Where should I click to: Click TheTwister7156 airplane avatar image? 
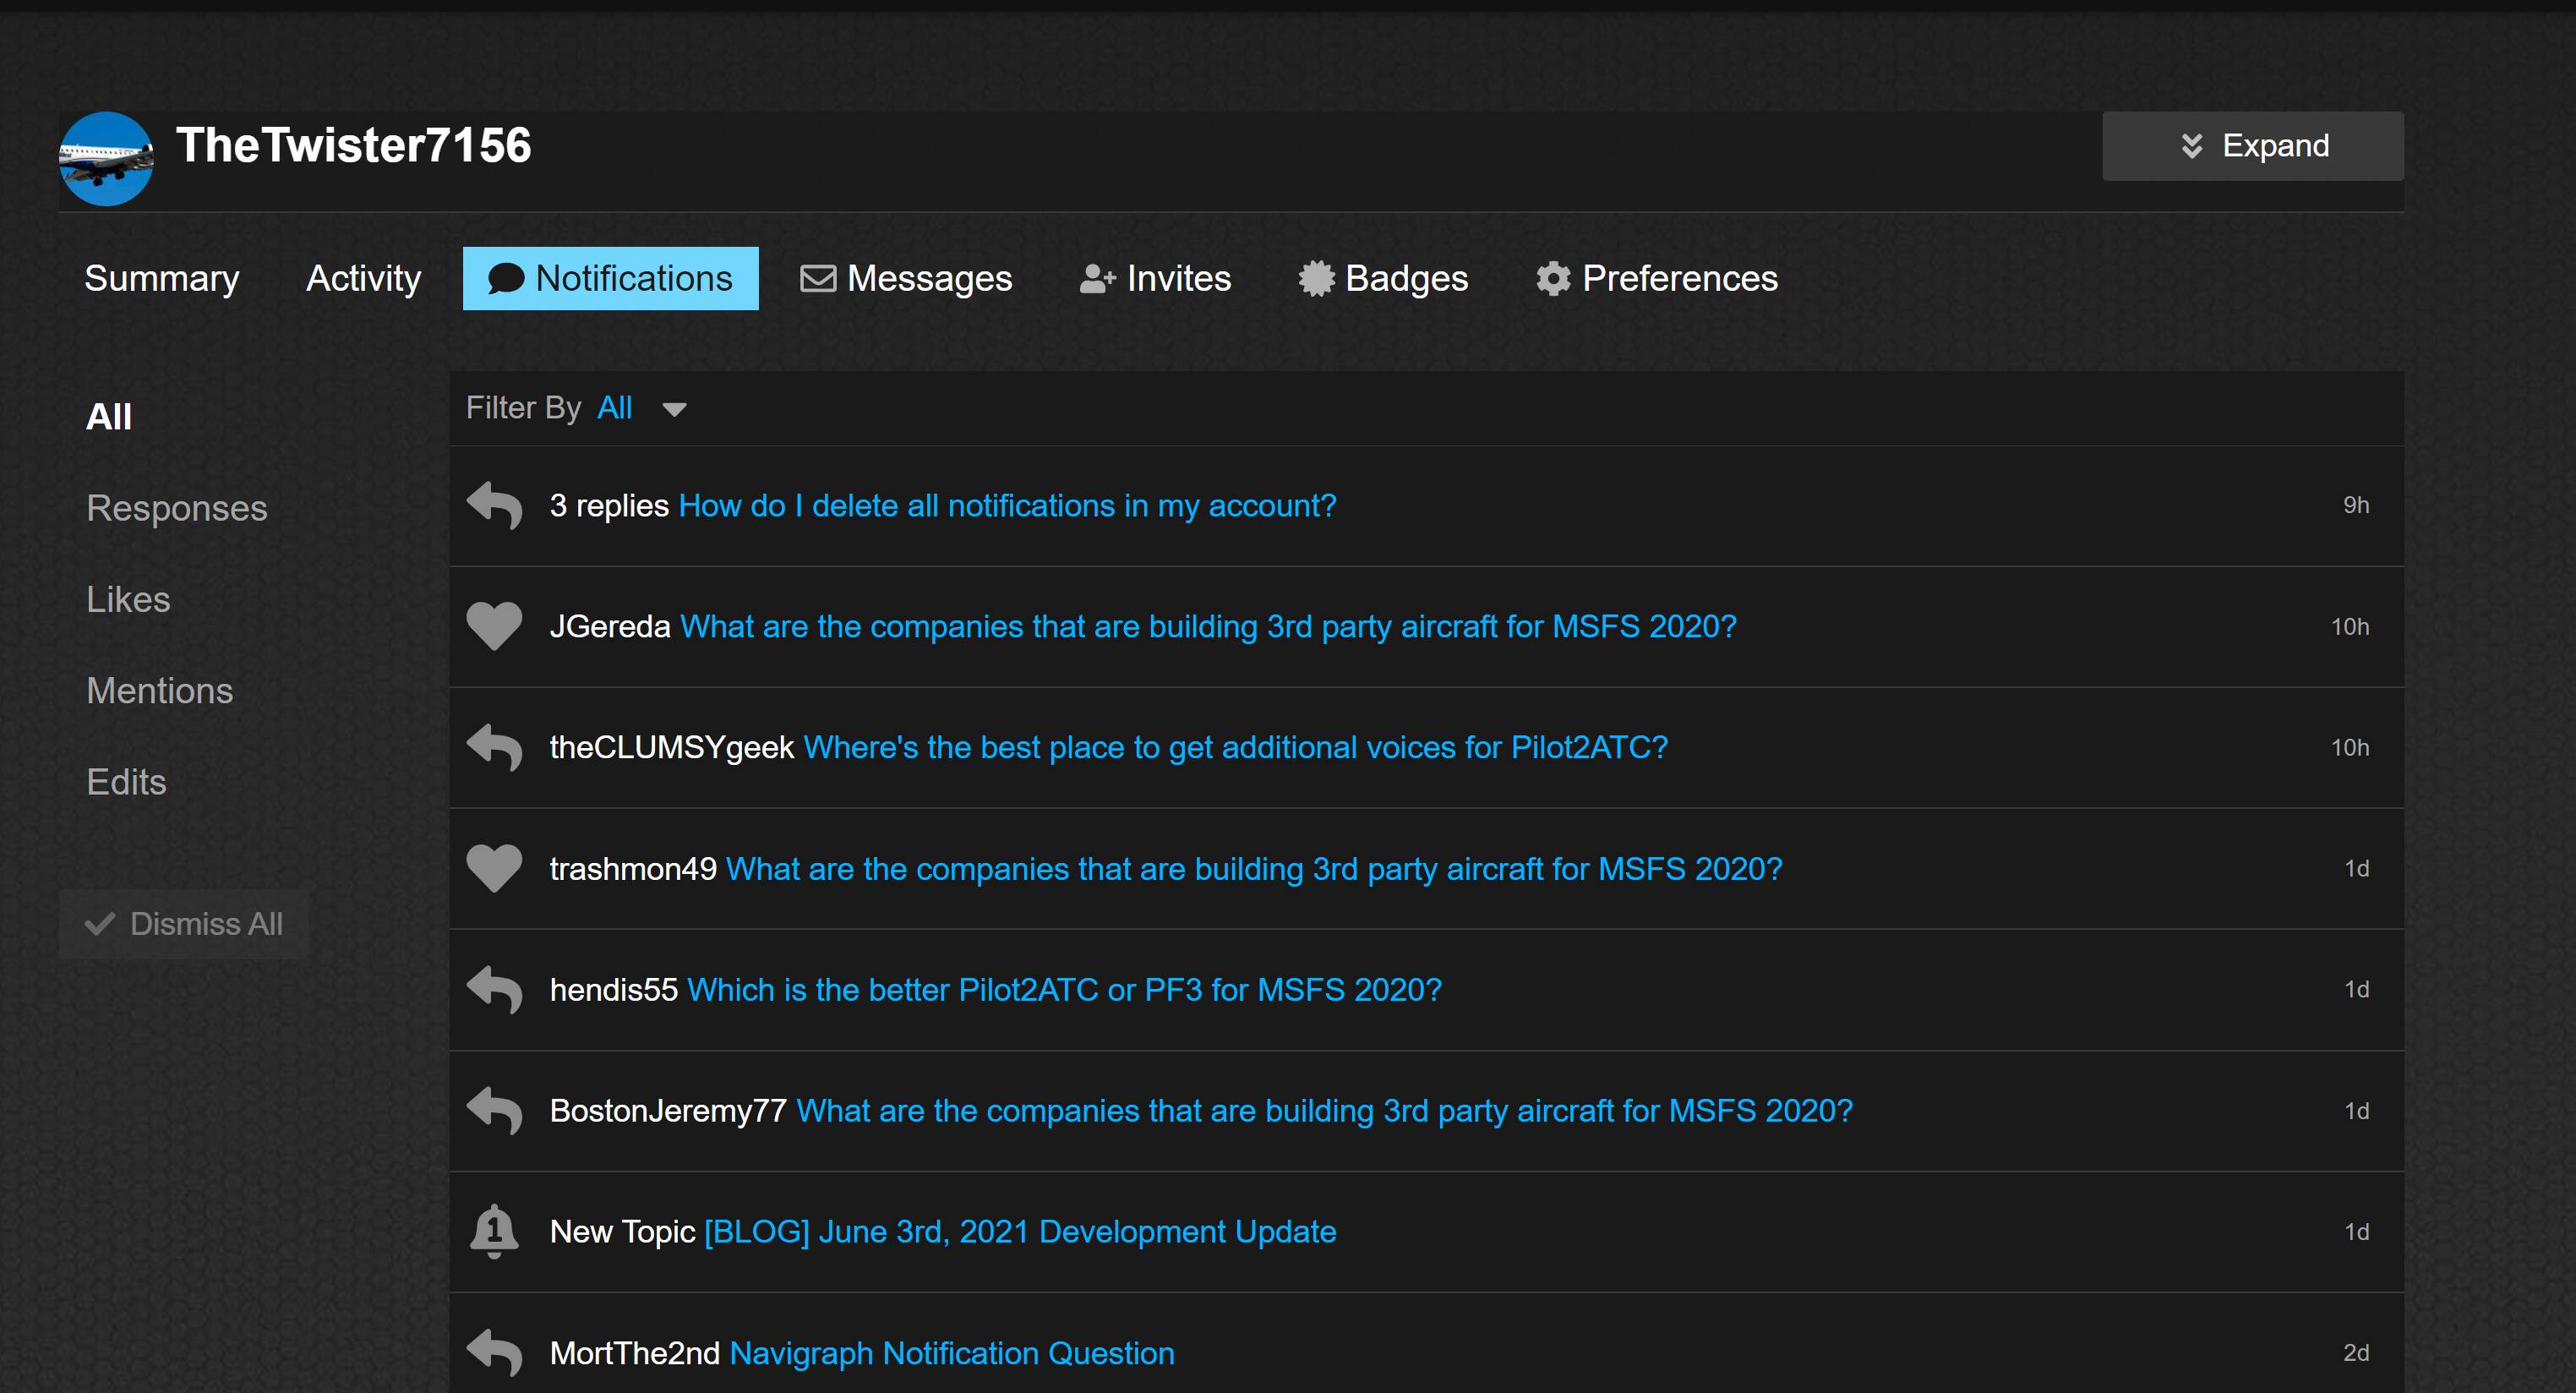(106, 159)
